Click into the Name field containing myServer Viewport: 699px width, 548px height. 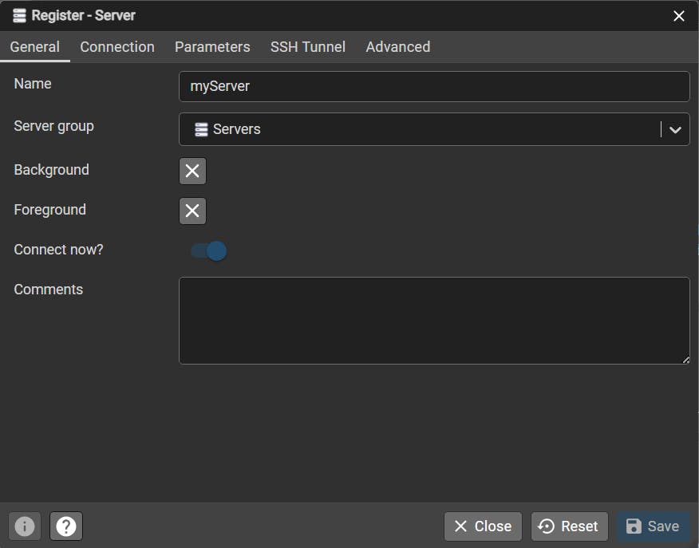[x=434, y=86]
